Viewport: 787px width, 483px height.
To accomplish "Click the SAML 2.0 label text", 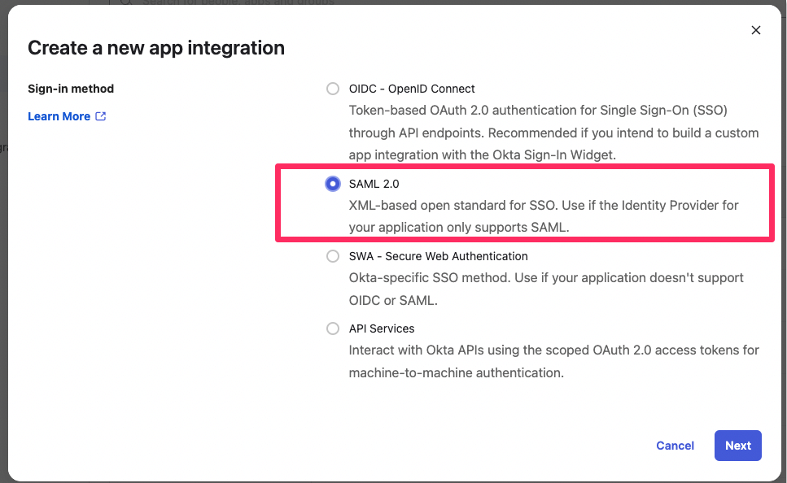I will (x=374, y=184).
